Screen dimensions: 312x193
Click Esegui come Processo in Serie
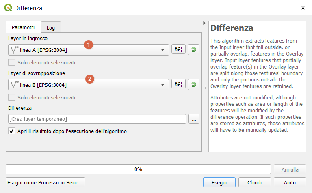point(45,182)
